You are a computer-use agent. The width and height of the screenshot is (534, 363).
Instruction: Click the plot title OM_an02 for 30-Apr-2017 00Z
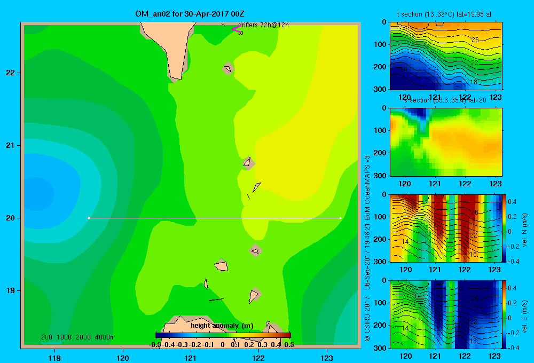(190, 14)
